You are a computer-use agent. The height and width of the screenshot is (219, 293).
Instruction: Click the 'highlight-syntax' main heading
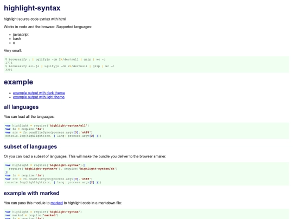click(x=32, y=8)
